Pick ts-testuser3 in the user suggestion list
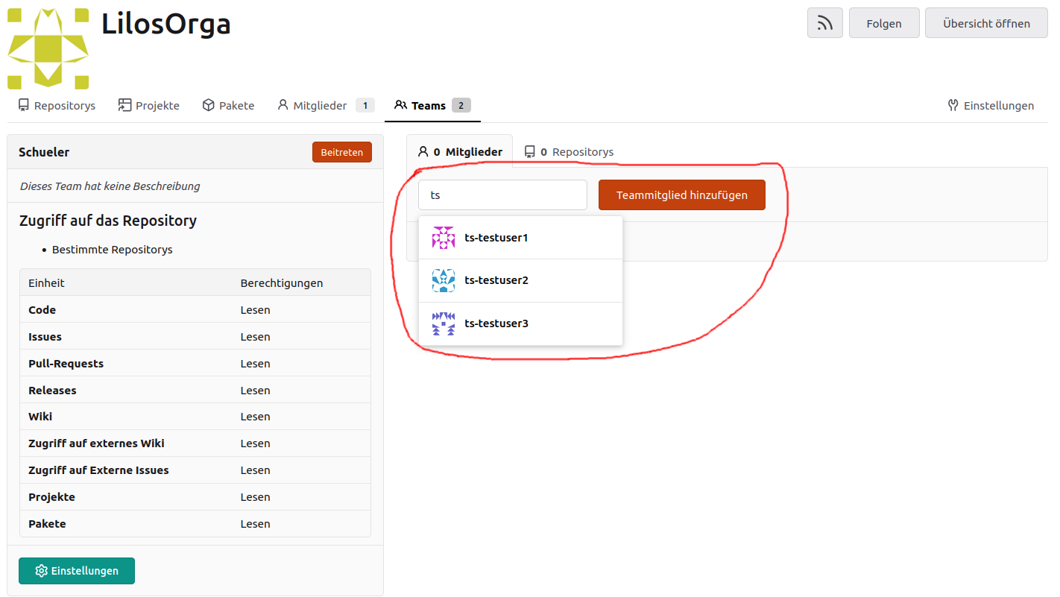This screenshot has height=597, width=1060. click(x=496, y=323)
